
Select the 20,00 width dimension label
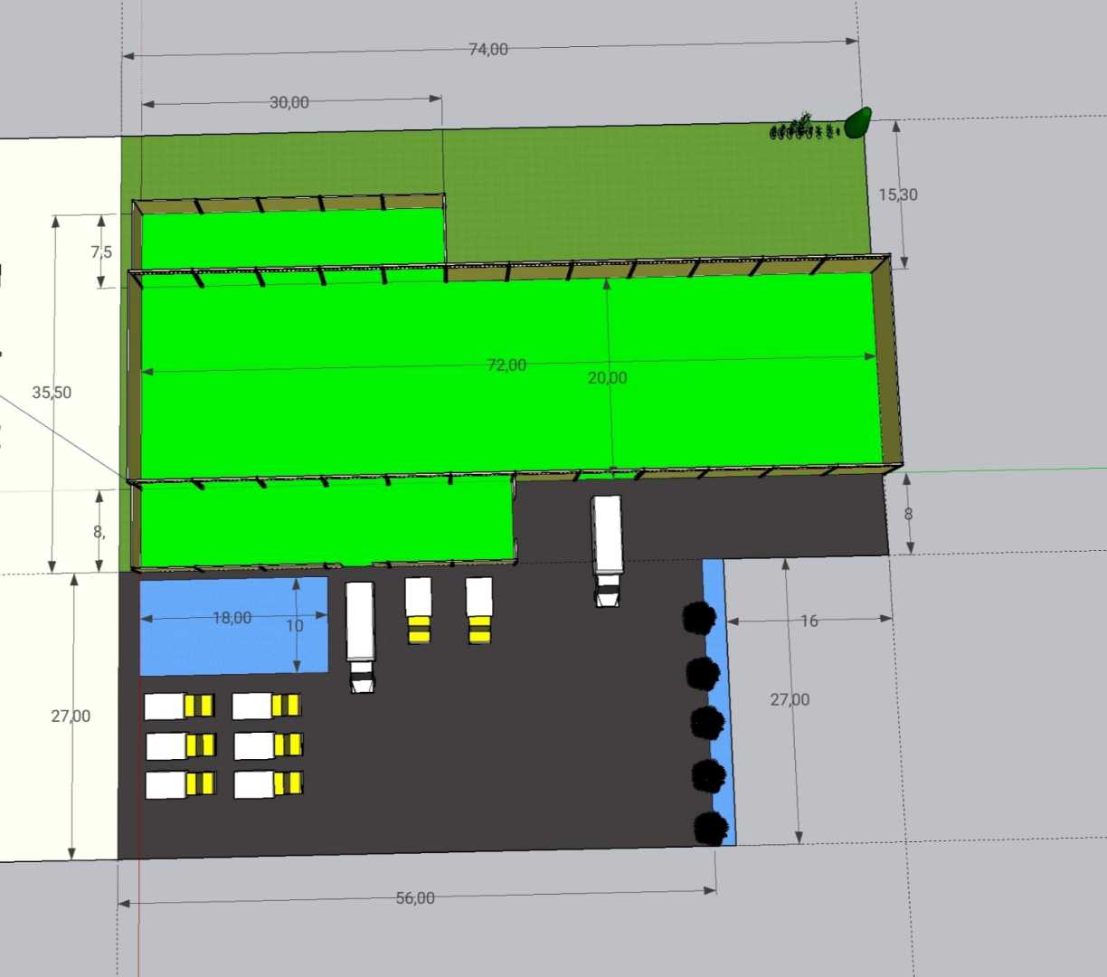click(607, 378)
